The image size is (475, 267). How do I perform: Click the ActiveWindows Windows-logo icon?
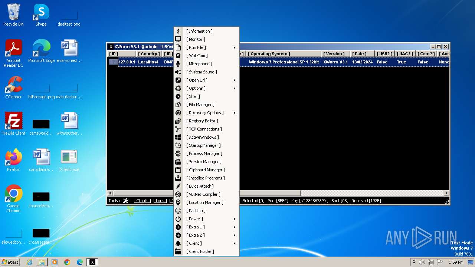pos(178,137)
